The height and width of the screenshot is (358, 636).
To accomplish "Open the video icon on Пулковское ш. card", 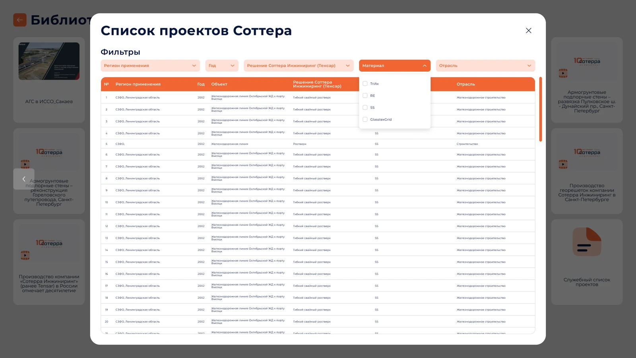I will (x=563, y=73).
